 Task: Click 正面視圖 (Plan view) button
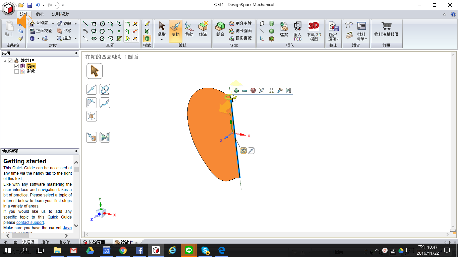pos(41,31)
